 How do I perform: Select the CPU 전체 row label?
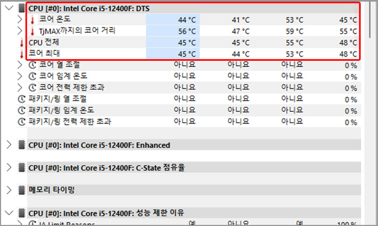[44, 43]
